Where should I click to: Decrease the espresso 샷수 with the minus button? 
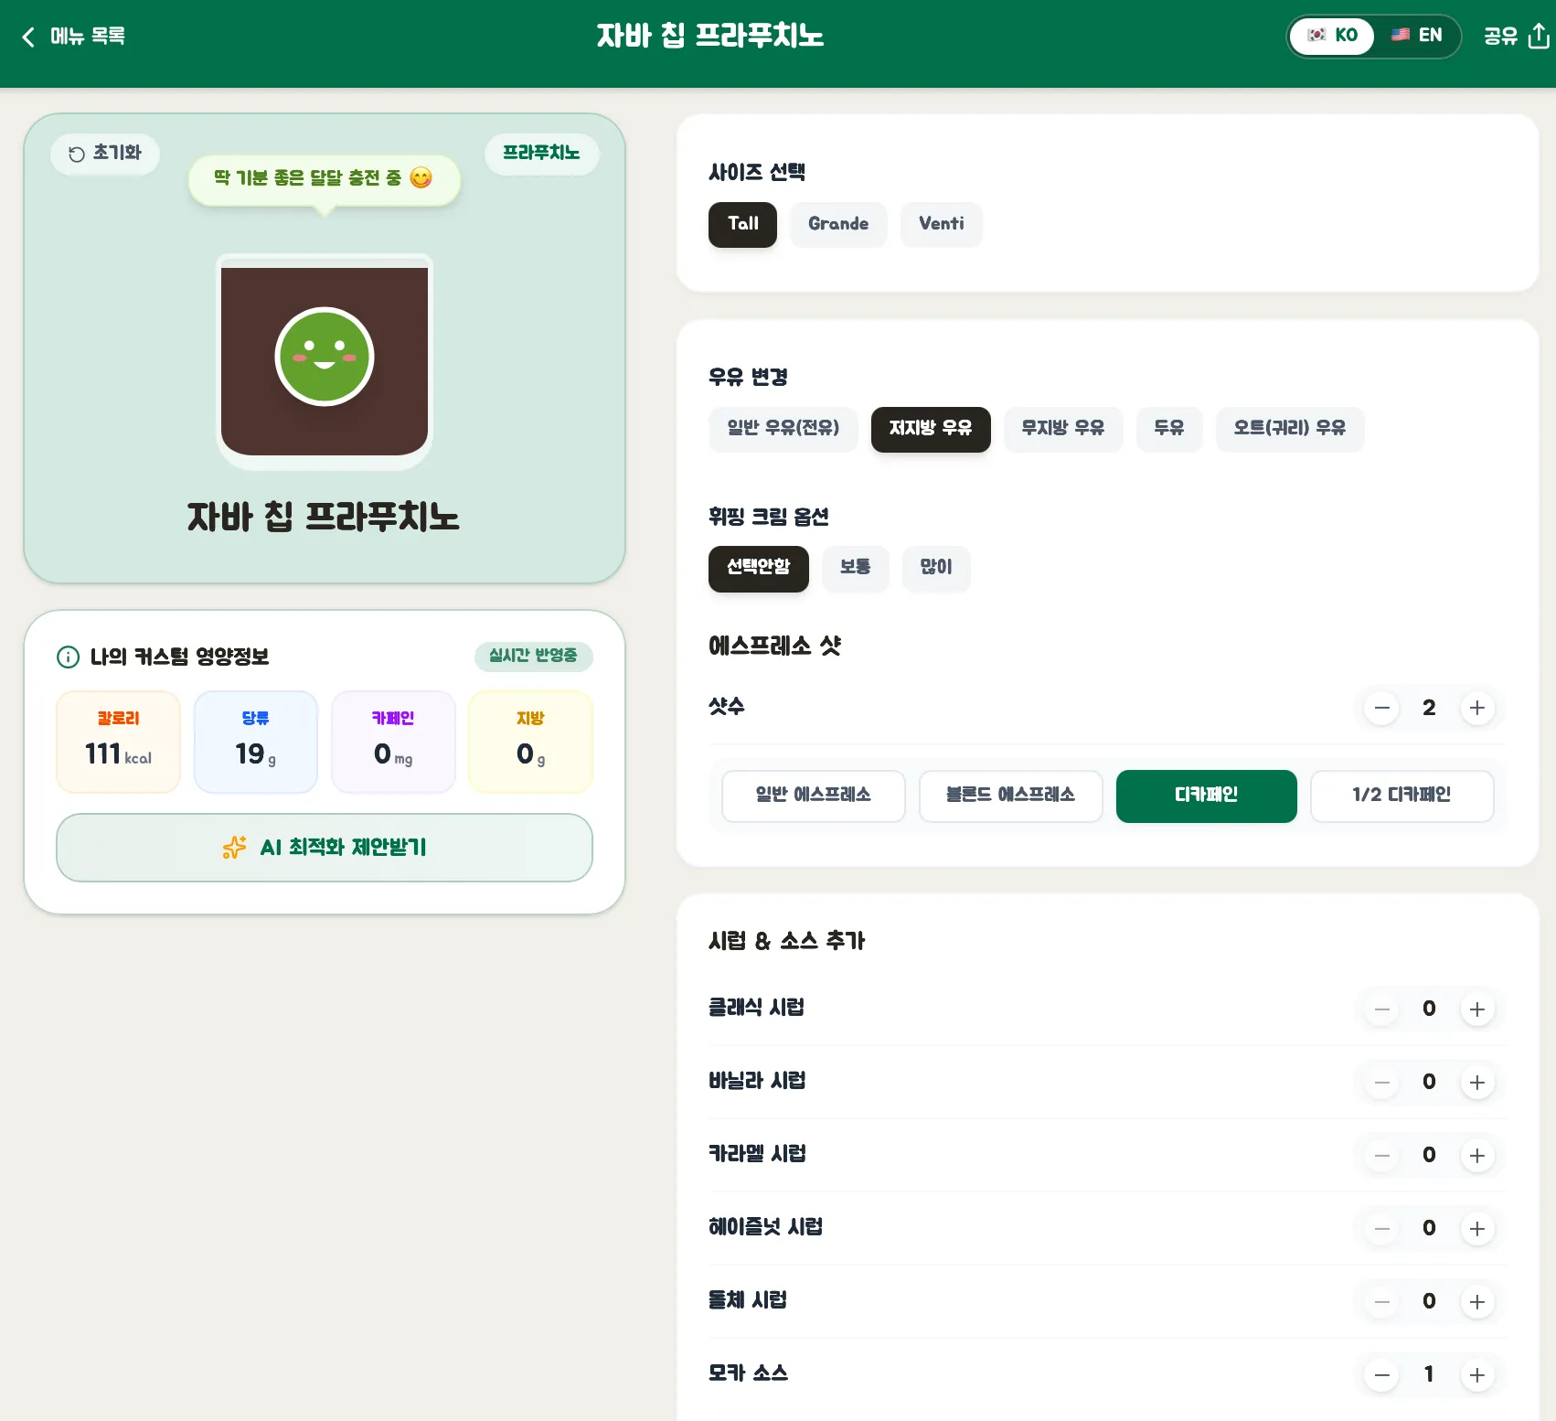tap(1382, 708)
